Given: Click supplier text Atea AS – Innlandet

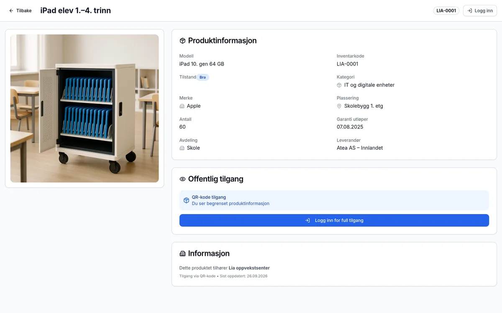Looking at the screenshot, I should (360, 148).
